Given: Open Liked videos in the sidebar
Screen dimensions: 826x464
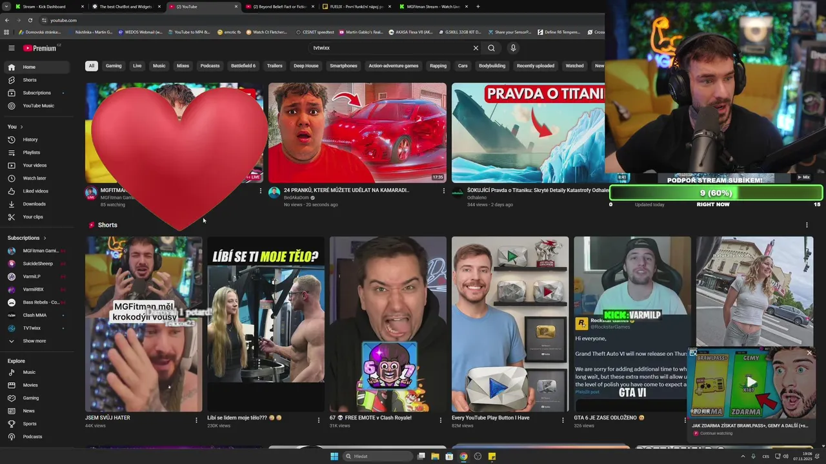Looking at the screenshot, I should point(36,191).
